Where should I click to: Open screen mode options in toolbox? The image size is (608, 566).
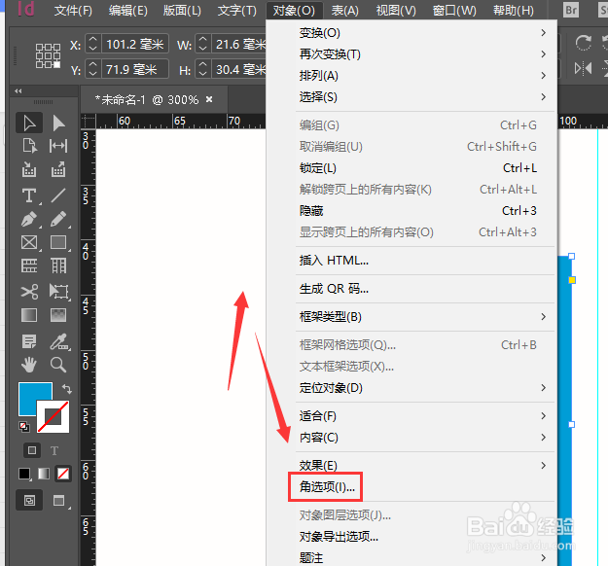pos(59,501)
